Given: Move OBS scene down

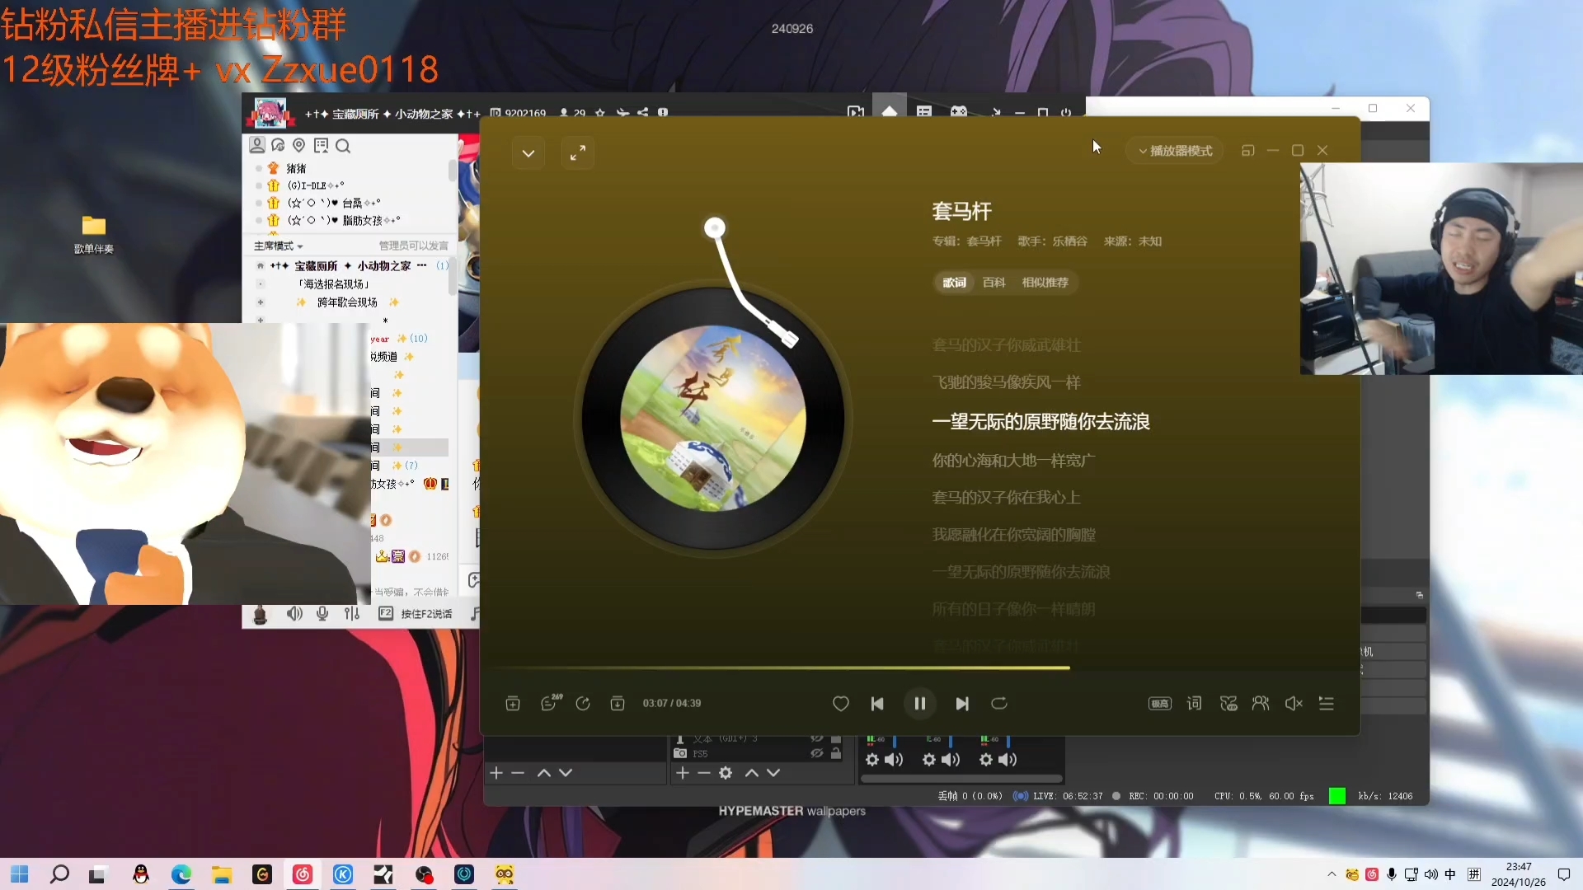Looking at the screenshot, I should click(566, 773).
